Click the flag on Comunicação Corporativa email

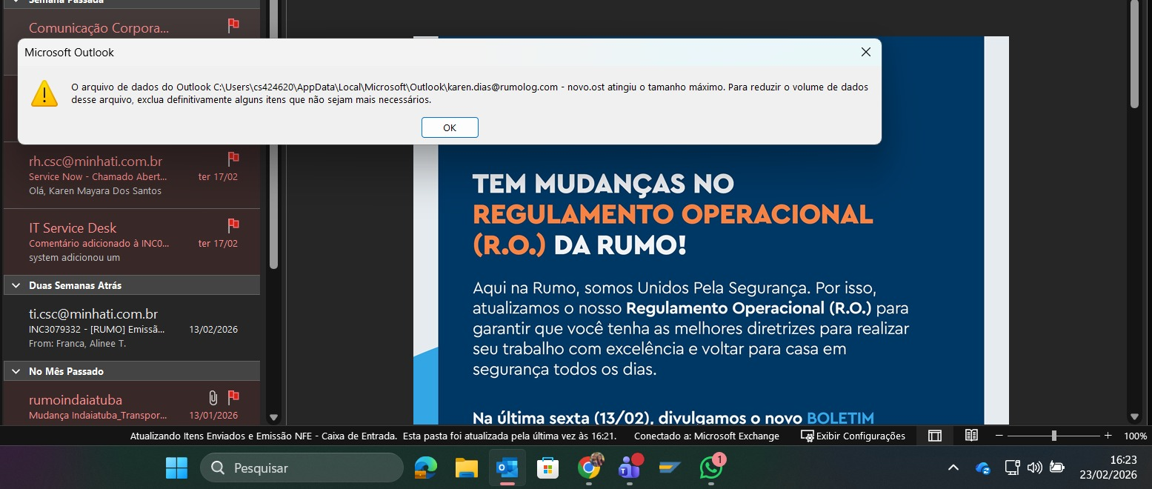point(233,26)
